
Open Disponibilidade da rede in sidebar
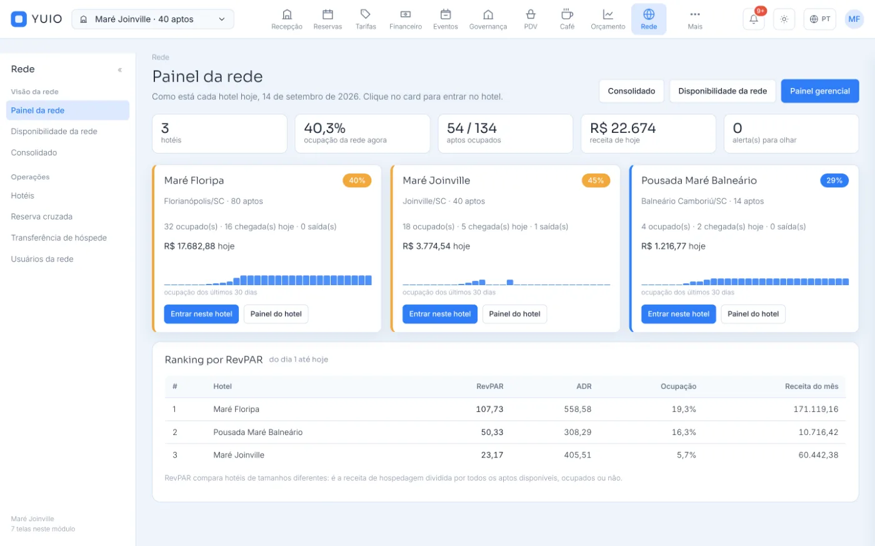(x=67, y=132)
